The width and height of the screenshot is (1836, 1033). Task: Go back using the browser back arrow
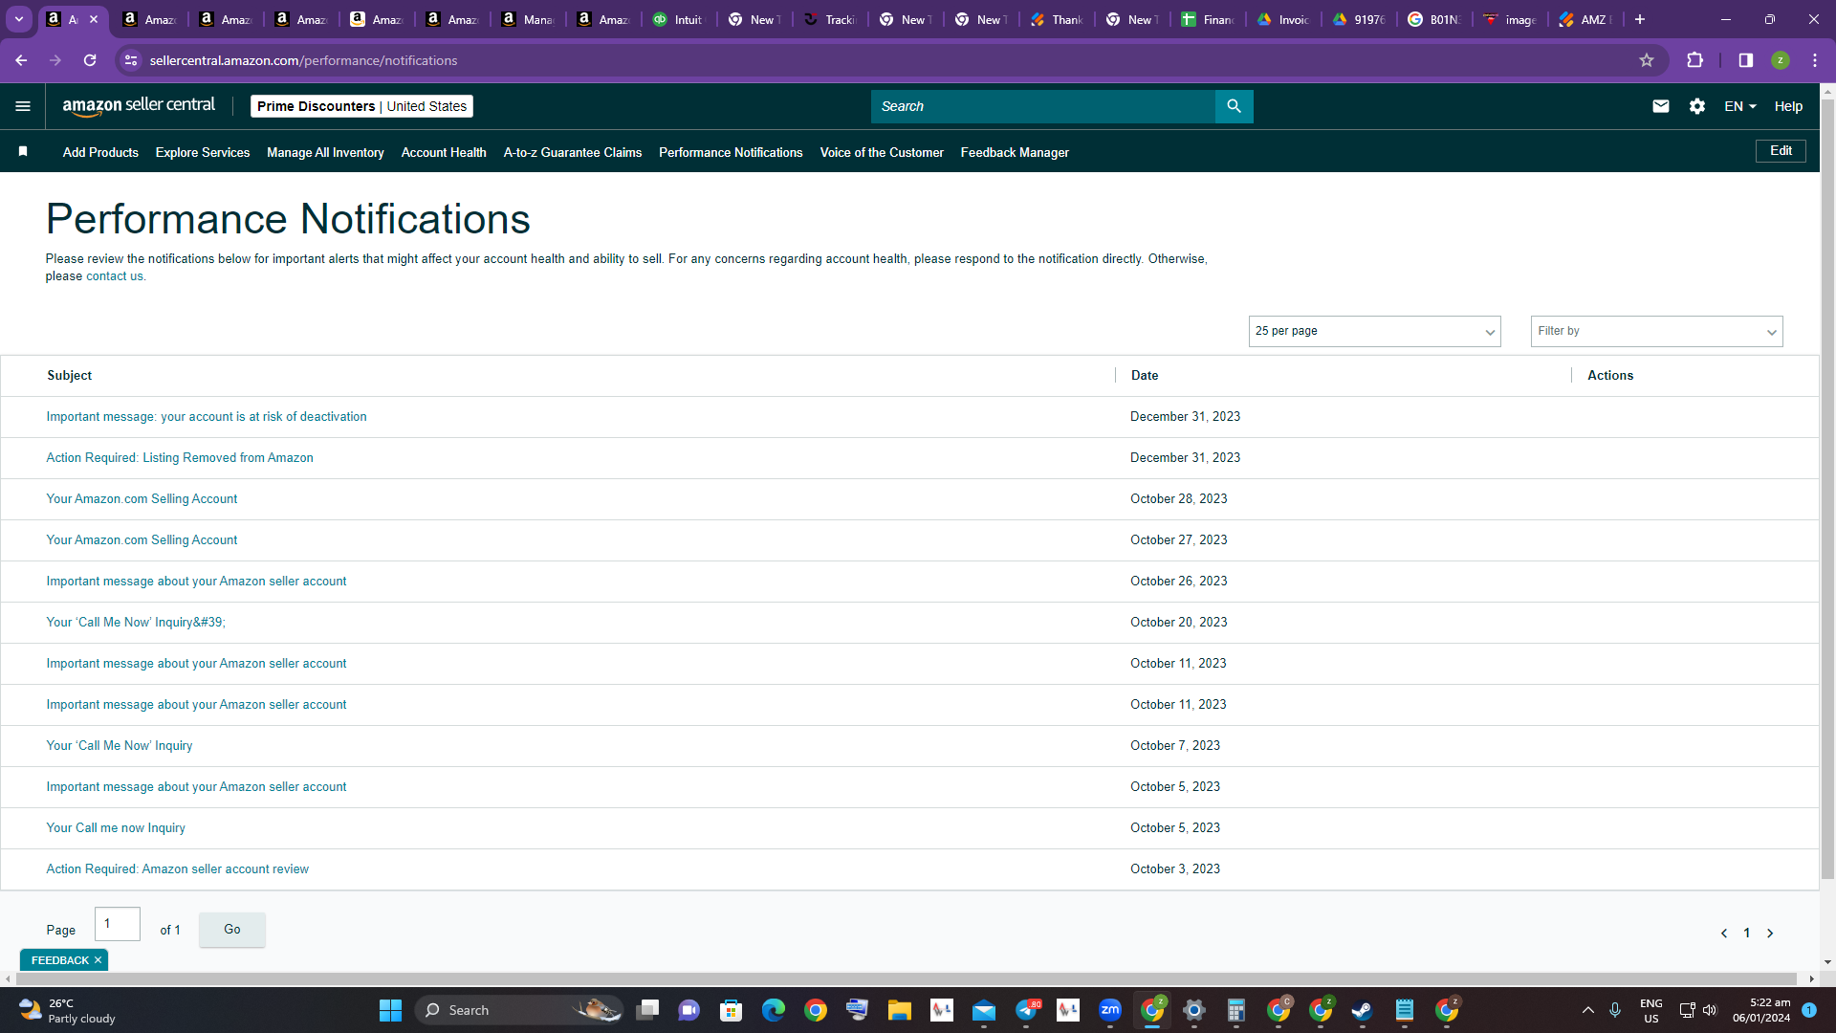(x=21, y=60)
